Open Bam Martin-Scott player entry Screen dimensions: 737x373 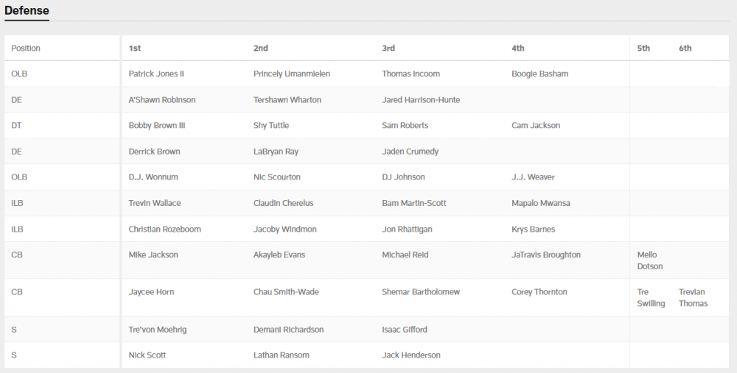pyautogui.click(x=413, y=203)
